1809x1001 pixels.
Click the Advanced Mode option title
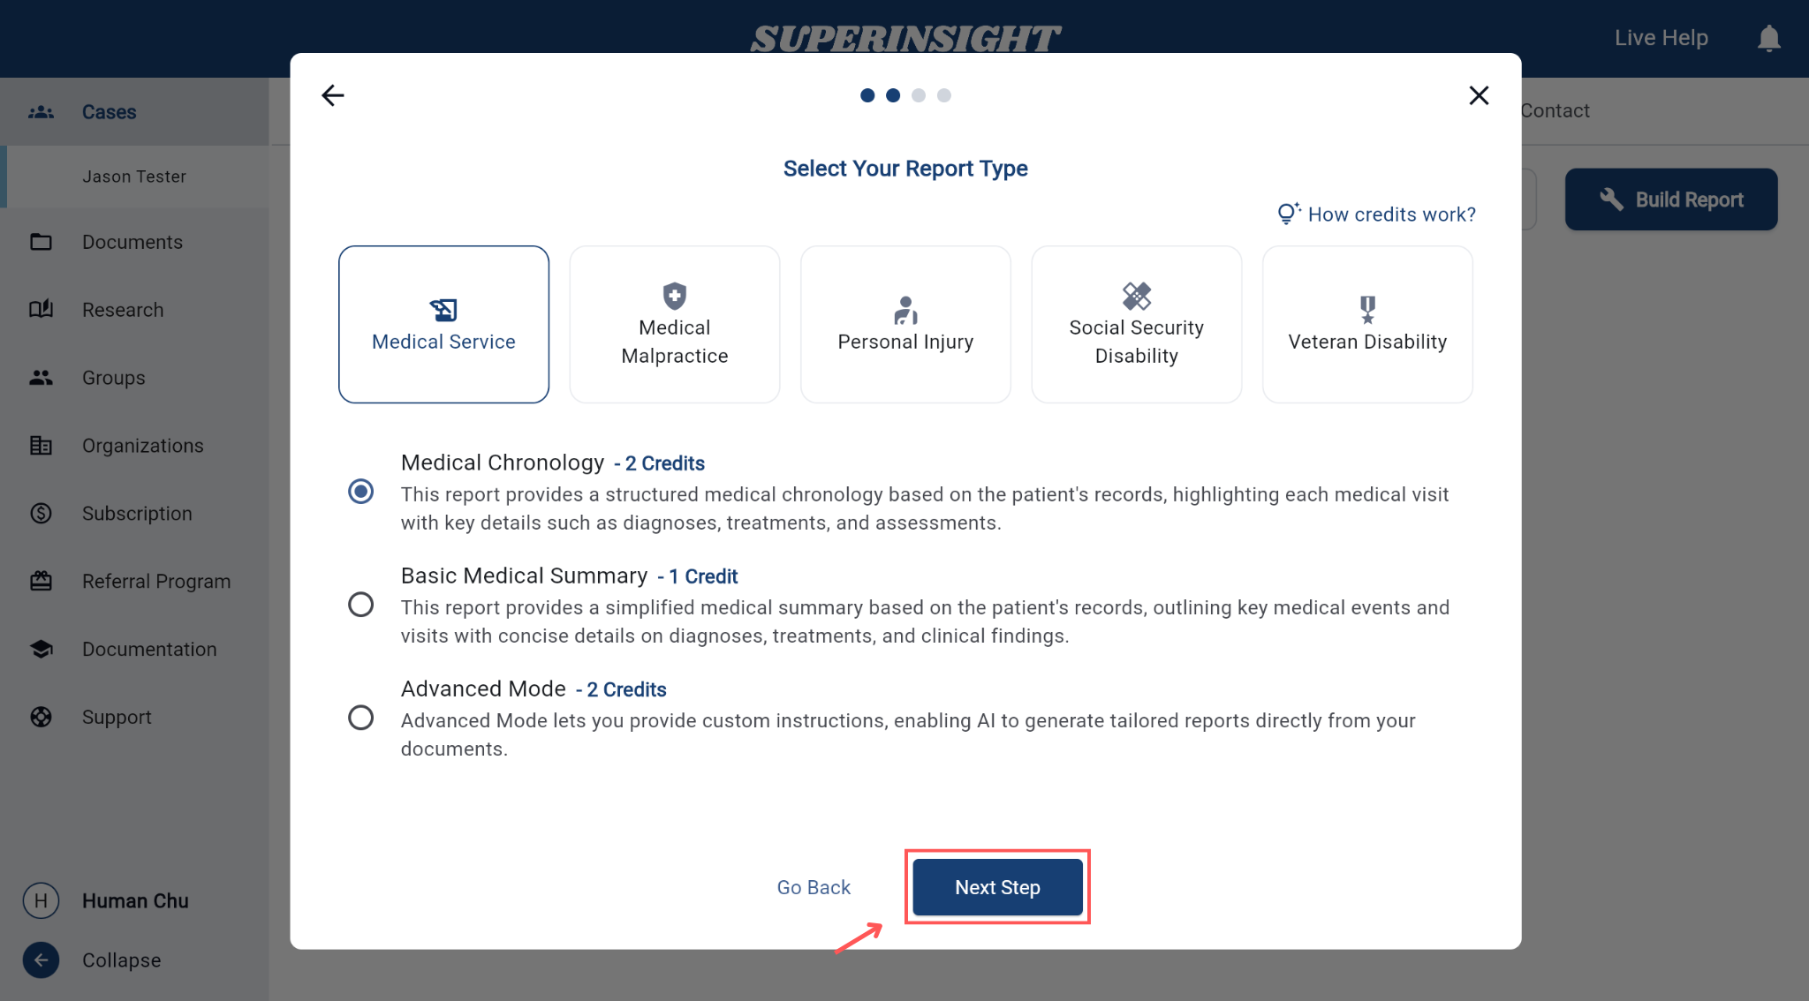[483, 689]
